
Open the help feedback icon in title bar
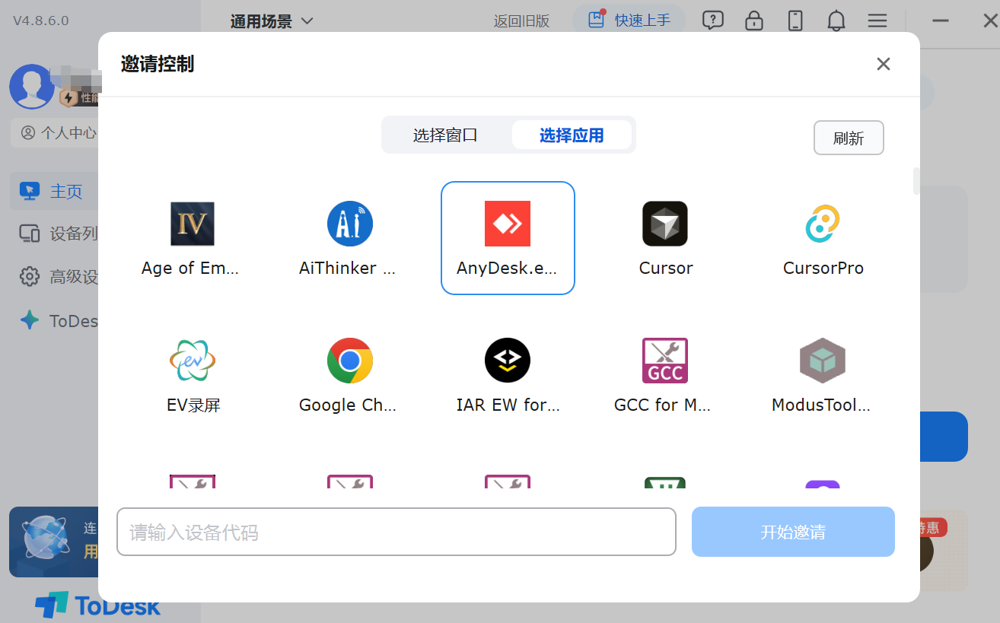(x=712, y=21)
